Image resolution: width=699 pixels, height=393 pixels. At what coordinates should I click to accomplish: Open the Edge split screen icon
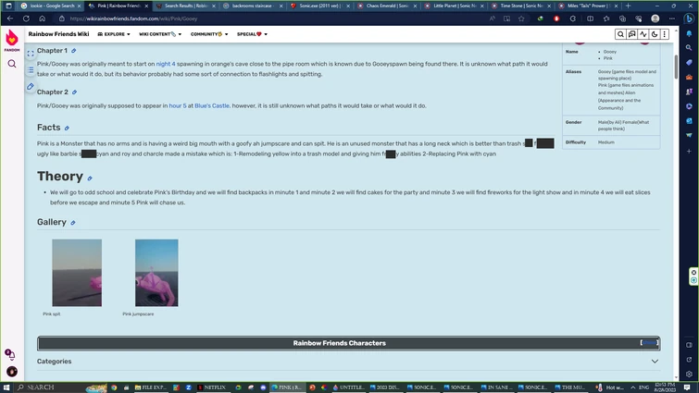click(590, 18)
